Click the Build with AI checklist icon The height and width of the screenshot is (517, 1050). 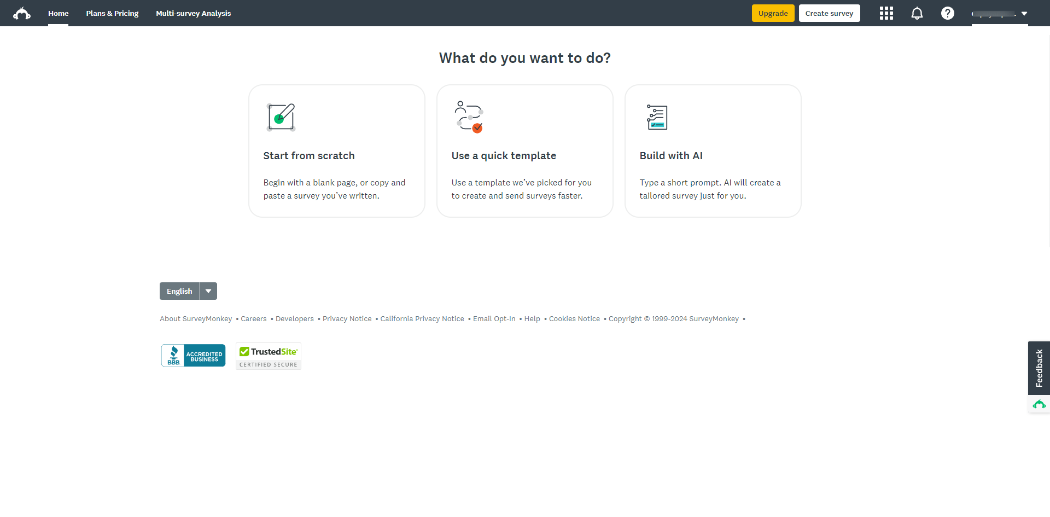[657, 117]
